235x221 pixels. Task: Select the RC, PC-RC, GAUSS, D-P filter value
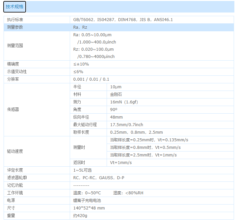(98, 178)
